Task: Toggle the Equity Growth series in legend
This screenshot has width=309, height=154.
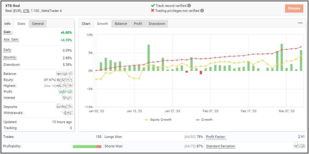Action: click(158, 120)
